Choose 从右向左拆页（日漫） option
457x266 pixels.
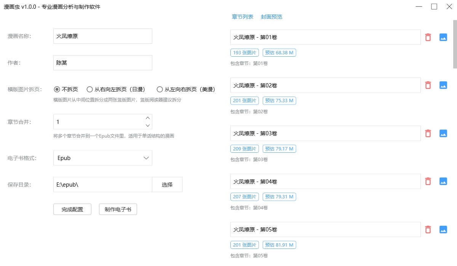(90, 89)
